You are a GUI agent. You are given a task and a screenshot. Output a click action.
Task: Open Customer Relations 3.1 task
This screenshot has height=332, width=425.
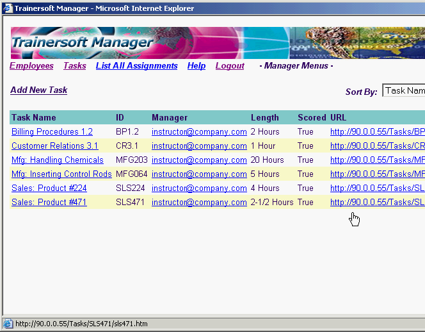[55, 145]
